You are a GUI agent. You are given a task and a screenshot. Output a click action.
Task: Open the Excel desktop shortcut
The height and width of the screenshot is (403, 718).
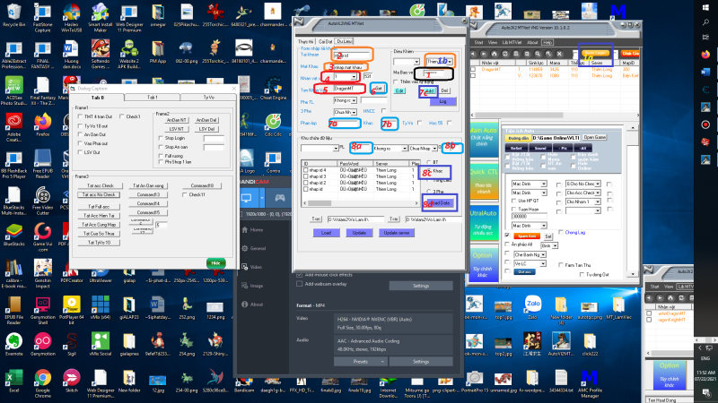[13, 375]
